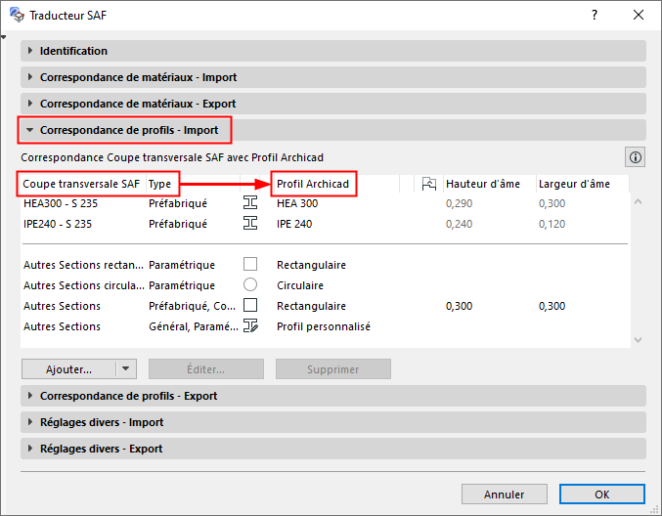Click the custom profile icon in the last row
Viewport: 662px width, 516px height.
click(x=250, y=326)
